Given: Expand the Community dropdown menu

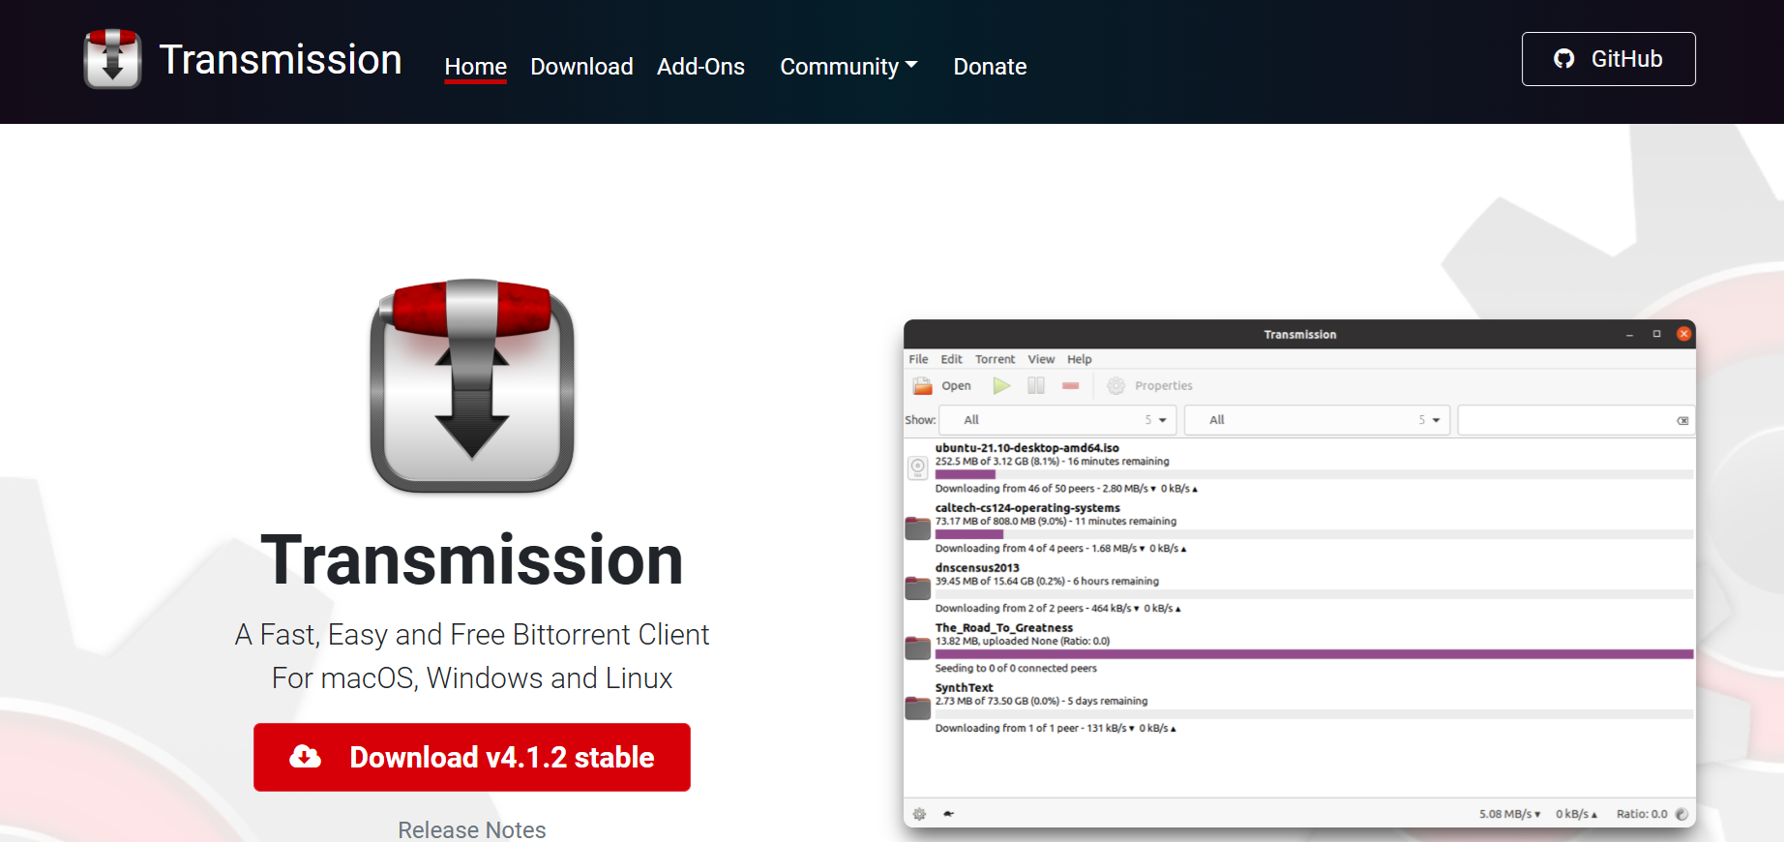Looking at the screenshot, I should coord(848,67).
